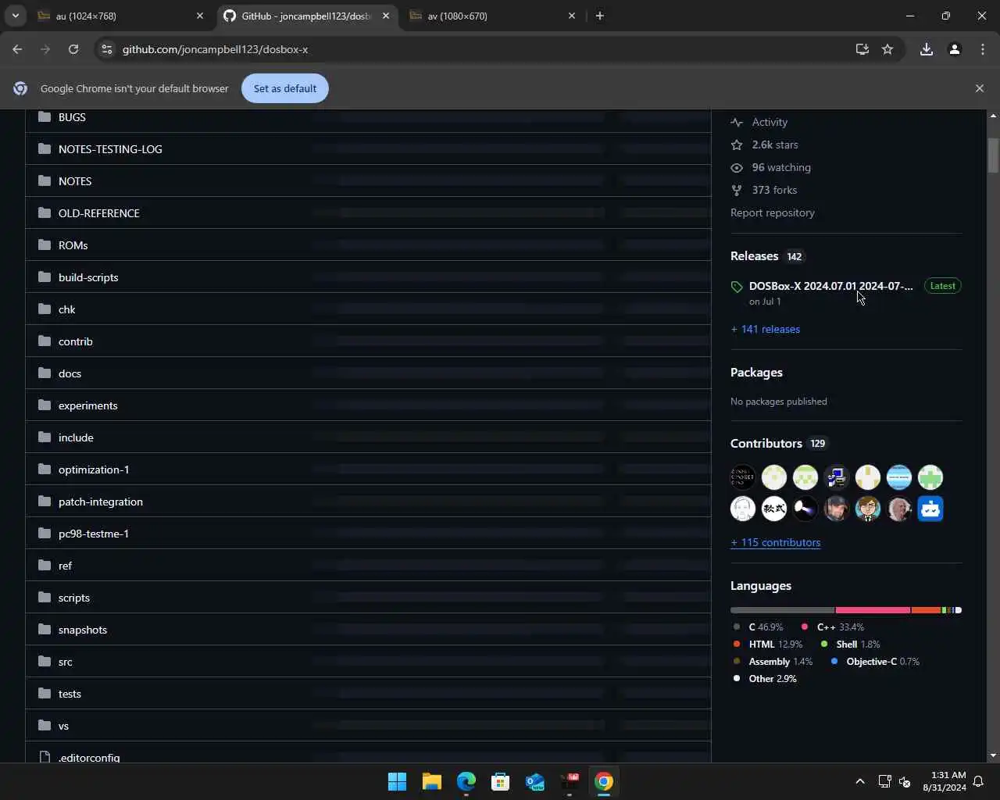This screenshot has height=800, width=1000.
Task: View the 2.6k stars list
Action: (x=775, y=145)
